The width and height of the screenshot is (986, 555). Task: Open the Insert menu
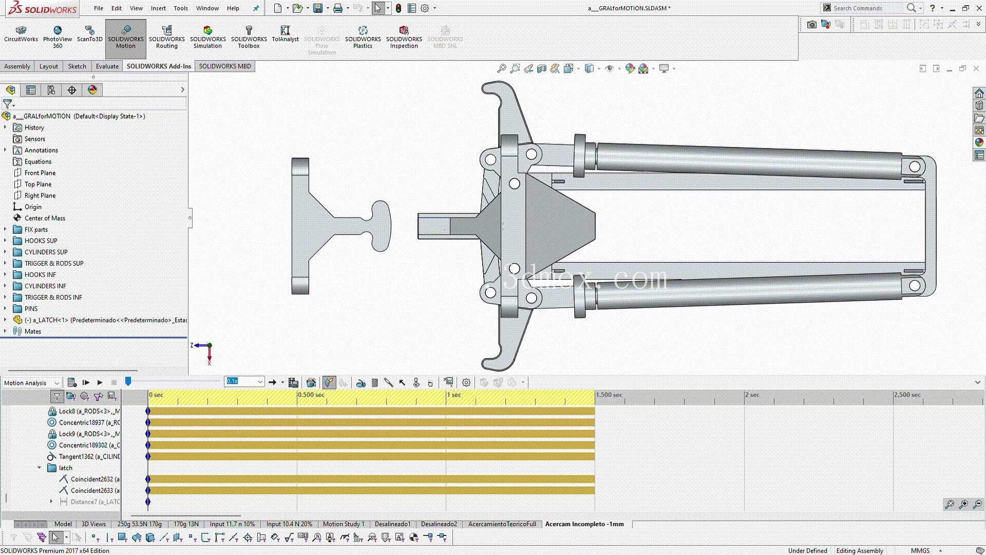click(x=158, y=8)
